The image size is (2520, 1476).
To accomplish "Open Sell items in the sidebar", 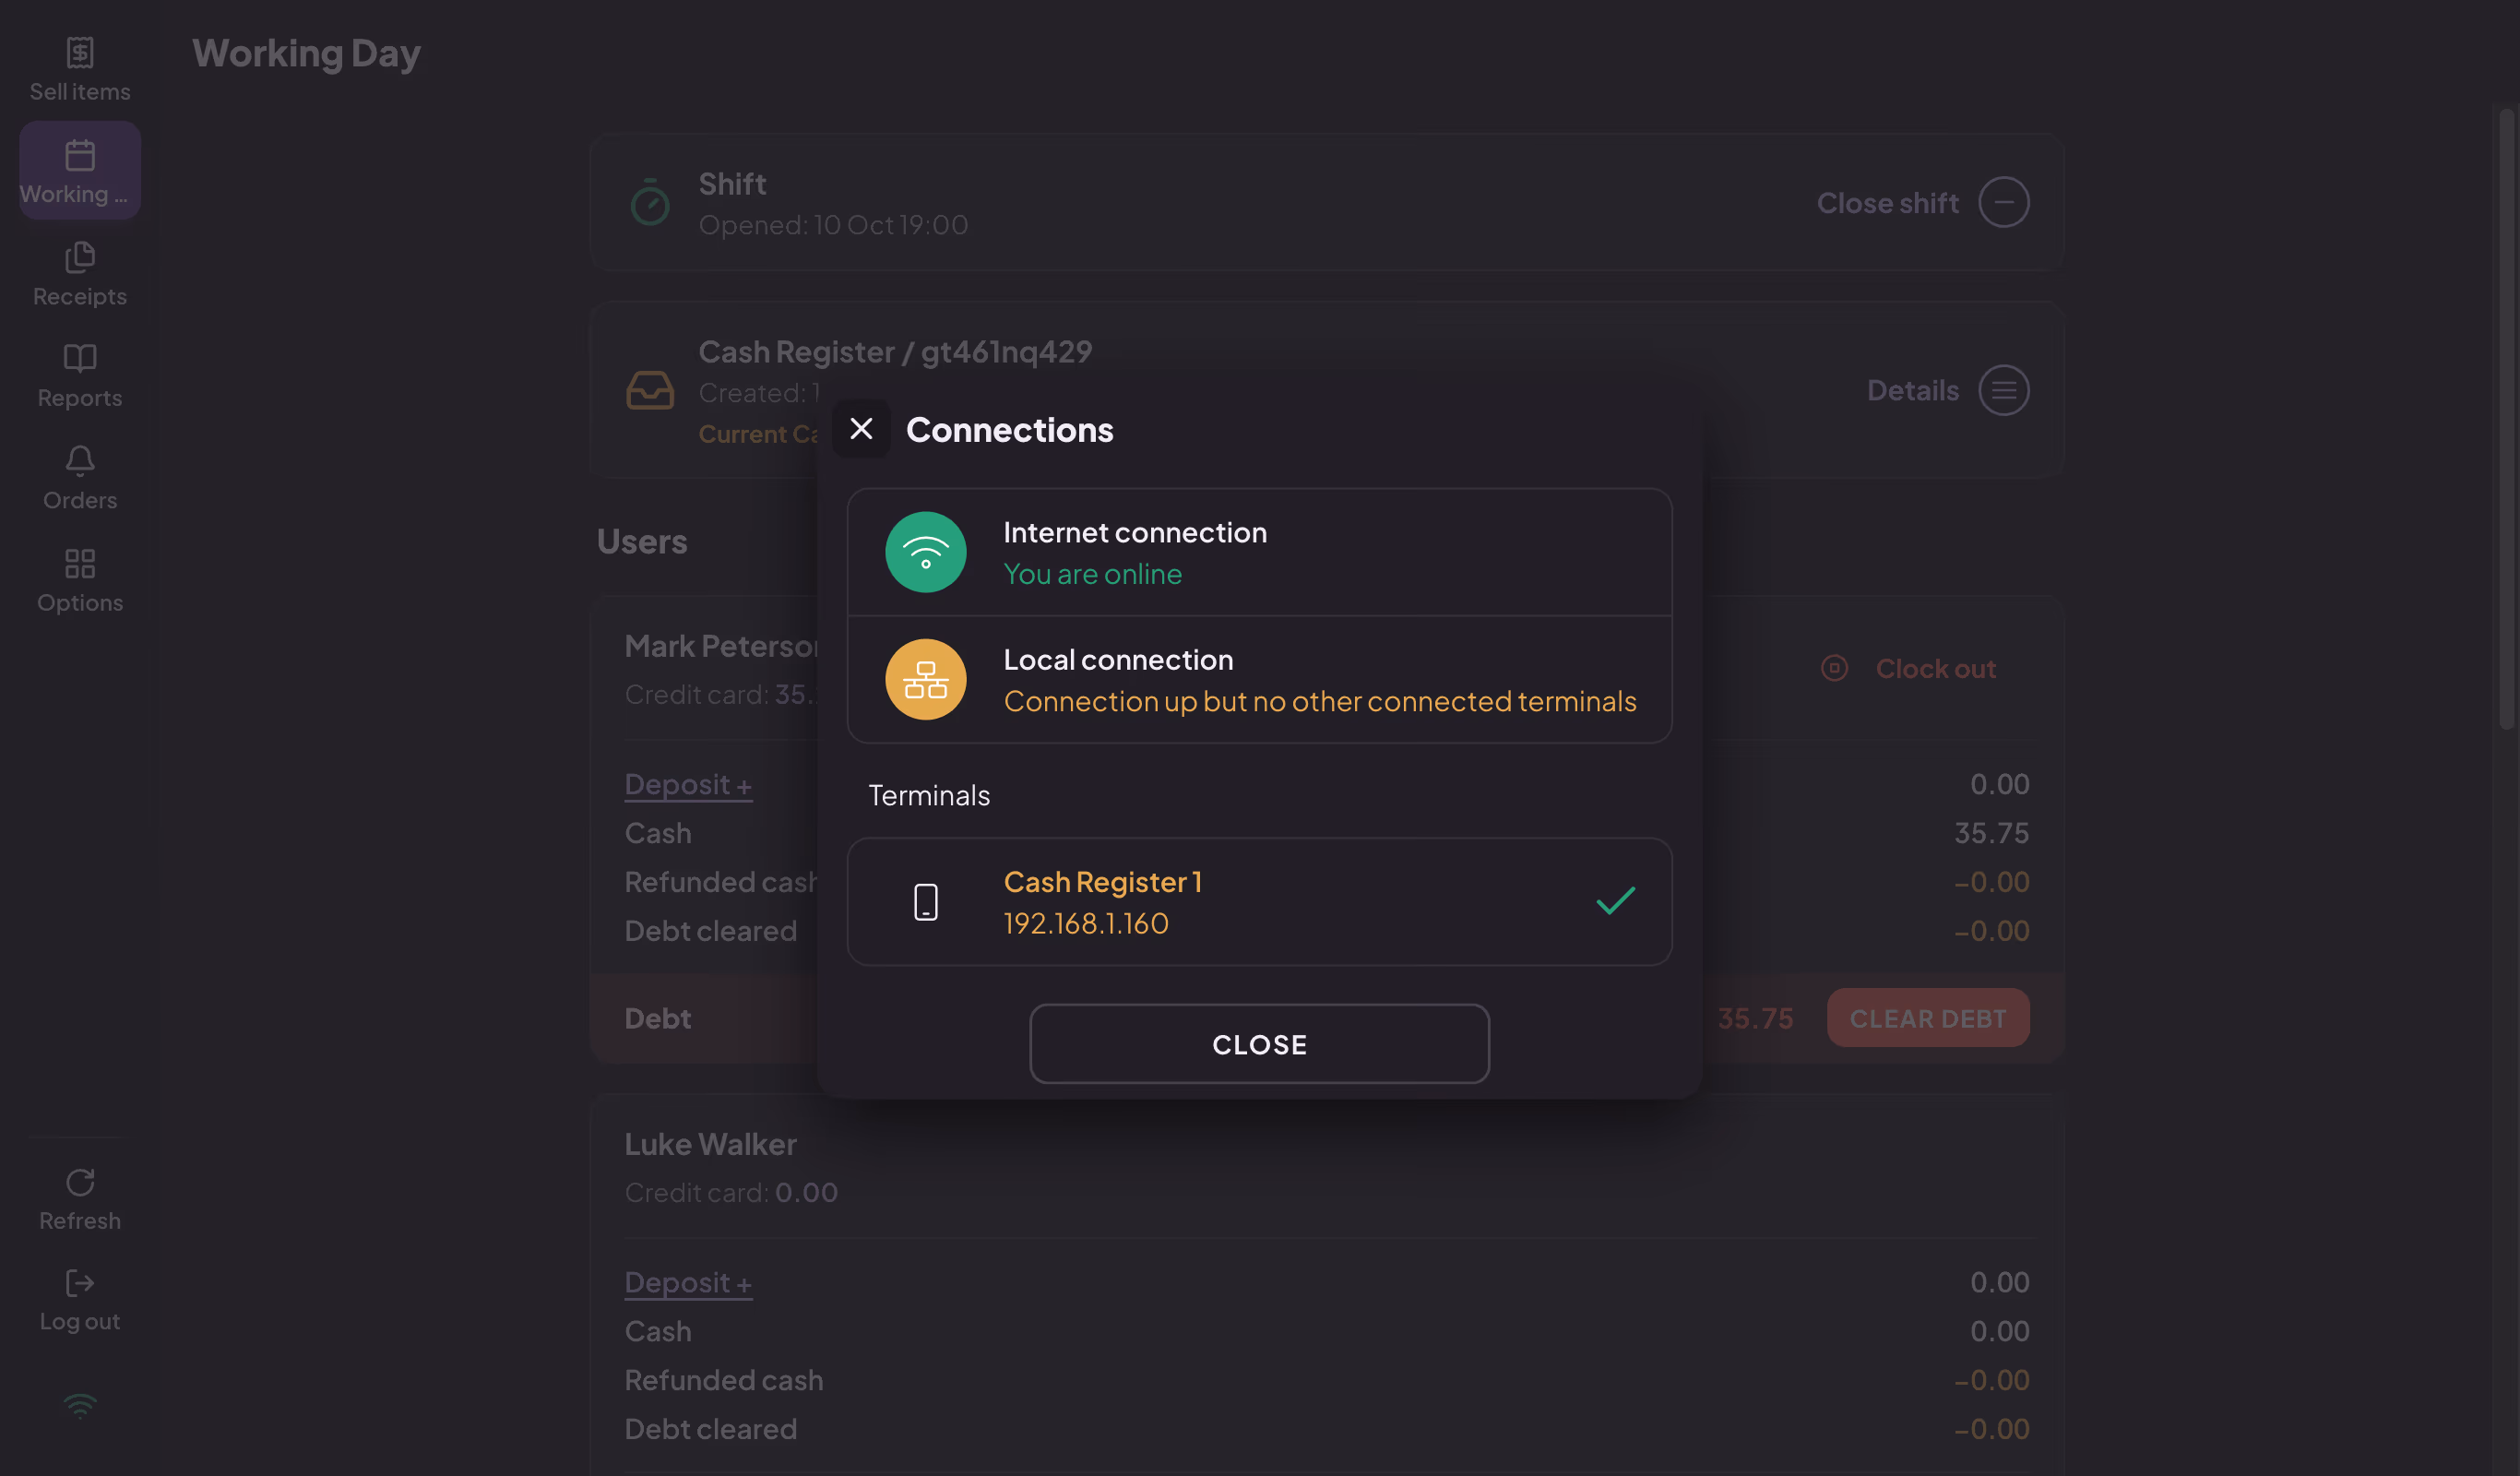I will pos(80,70).
